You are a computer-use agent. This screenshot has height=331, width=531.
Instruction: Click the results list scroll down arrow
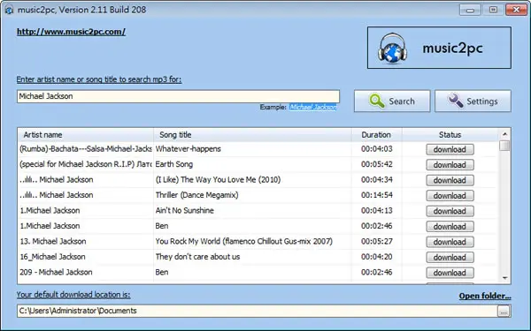[x=504, y=278]
